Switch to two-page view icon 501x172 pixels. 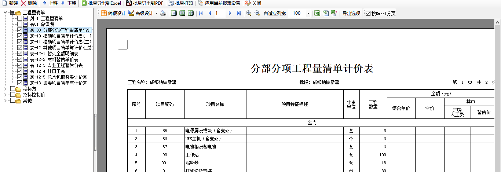182,13
